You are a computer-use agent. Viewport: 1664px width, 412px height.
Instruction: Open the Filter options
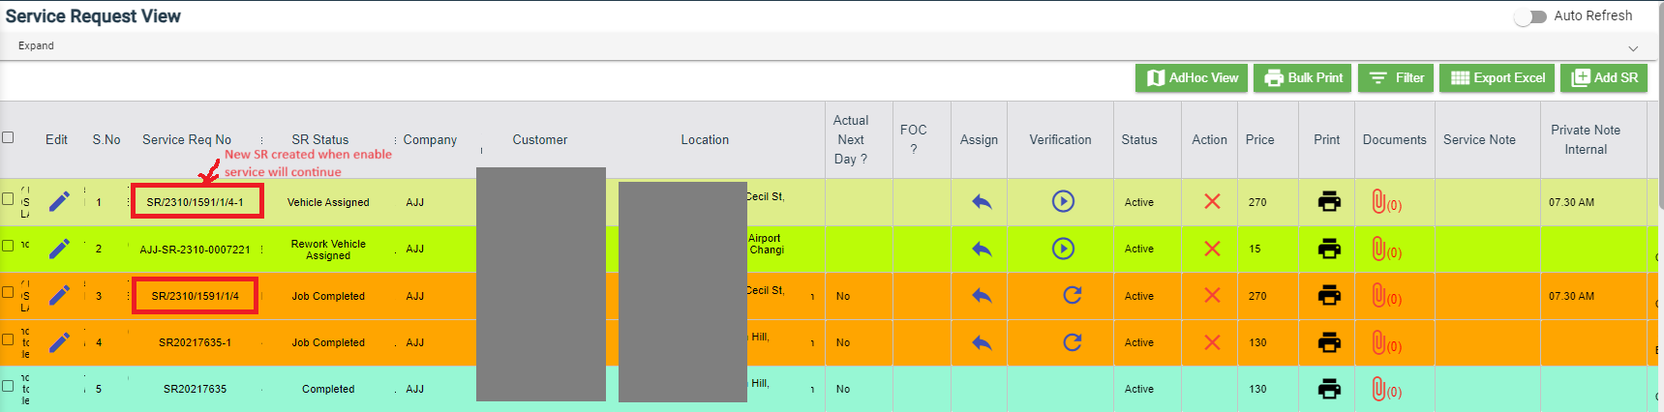[1396, 78]
